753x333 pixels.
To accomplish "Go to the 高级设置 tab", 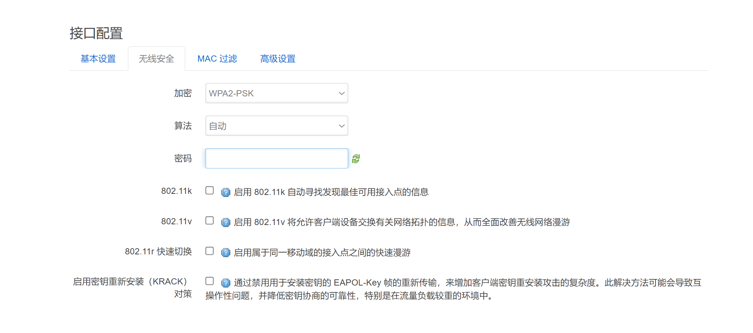I will (x=278, y=59).
